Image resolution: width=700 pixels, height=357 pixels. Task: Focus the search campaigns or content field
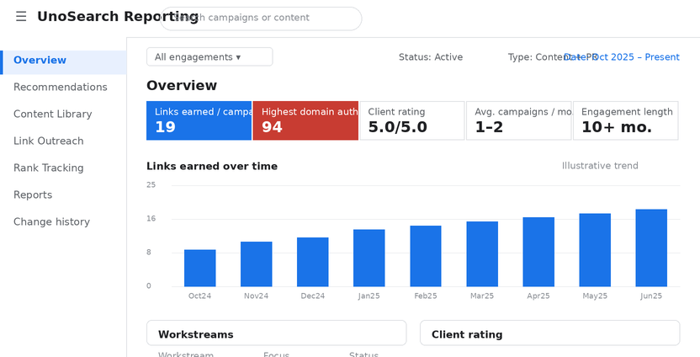click(261, 19)
